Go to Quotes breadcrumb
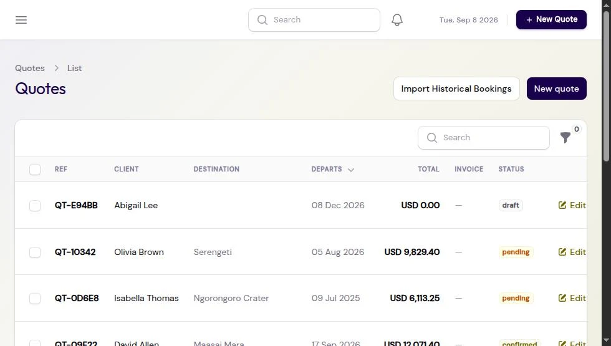The height and width of the screenshot is (346, 611). [30, 68]
